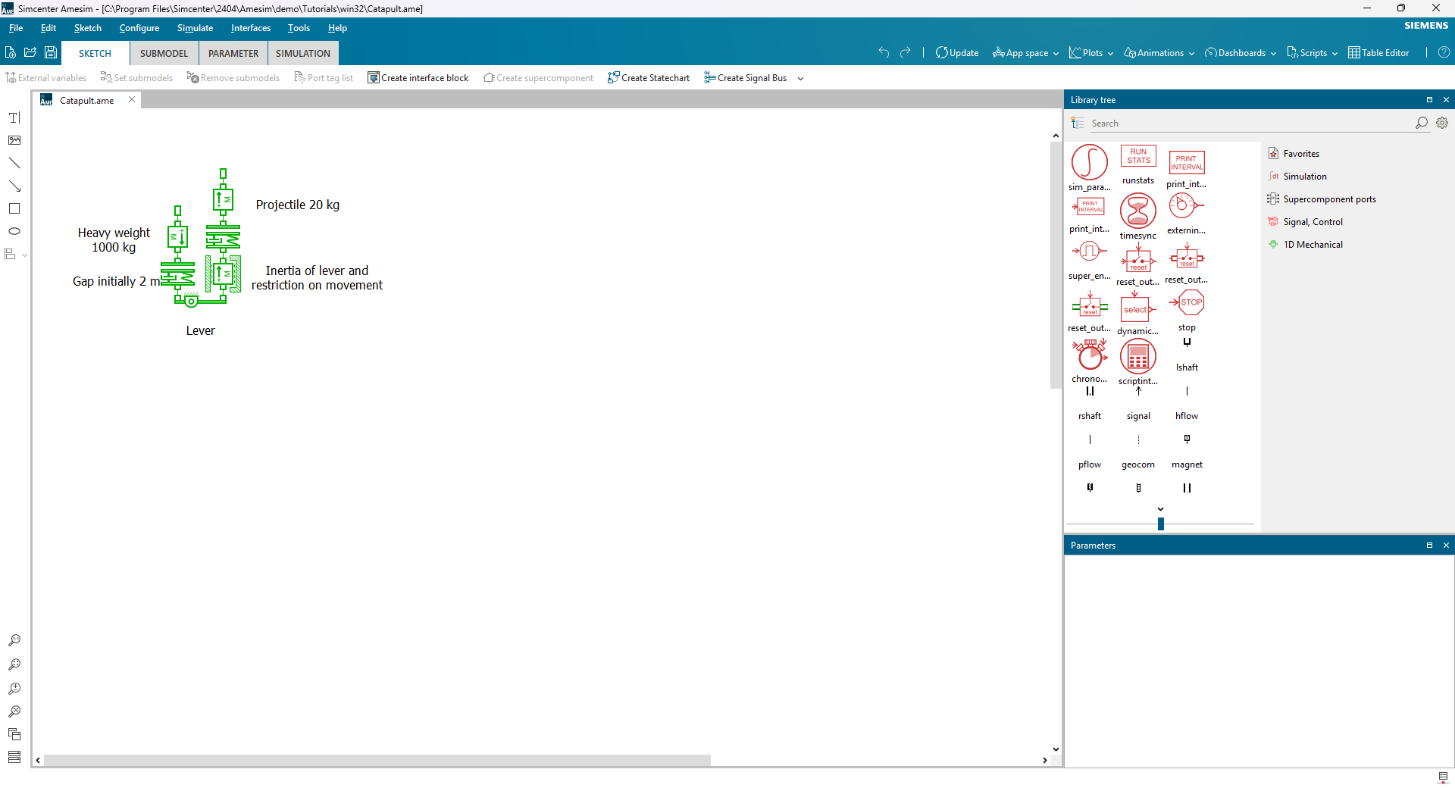Select the chrono stopwatch component

click(x=1089, y=355)
